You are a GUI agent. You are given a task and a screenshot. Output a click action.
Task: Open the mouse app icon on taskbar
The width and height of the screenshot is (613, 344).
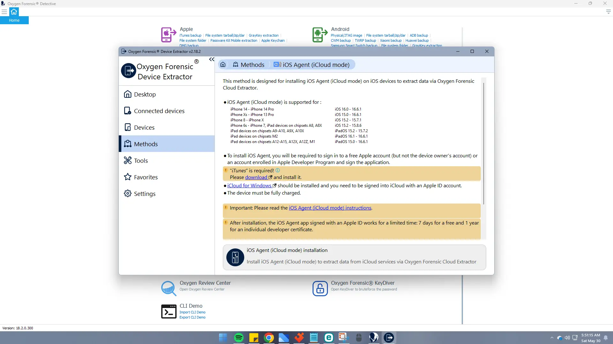359,338
